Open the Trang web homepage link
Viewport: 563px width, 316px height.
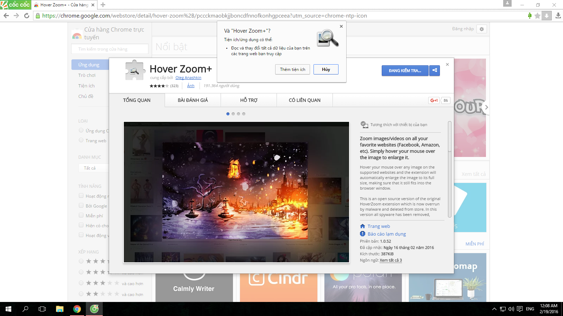tap(379, 226)
